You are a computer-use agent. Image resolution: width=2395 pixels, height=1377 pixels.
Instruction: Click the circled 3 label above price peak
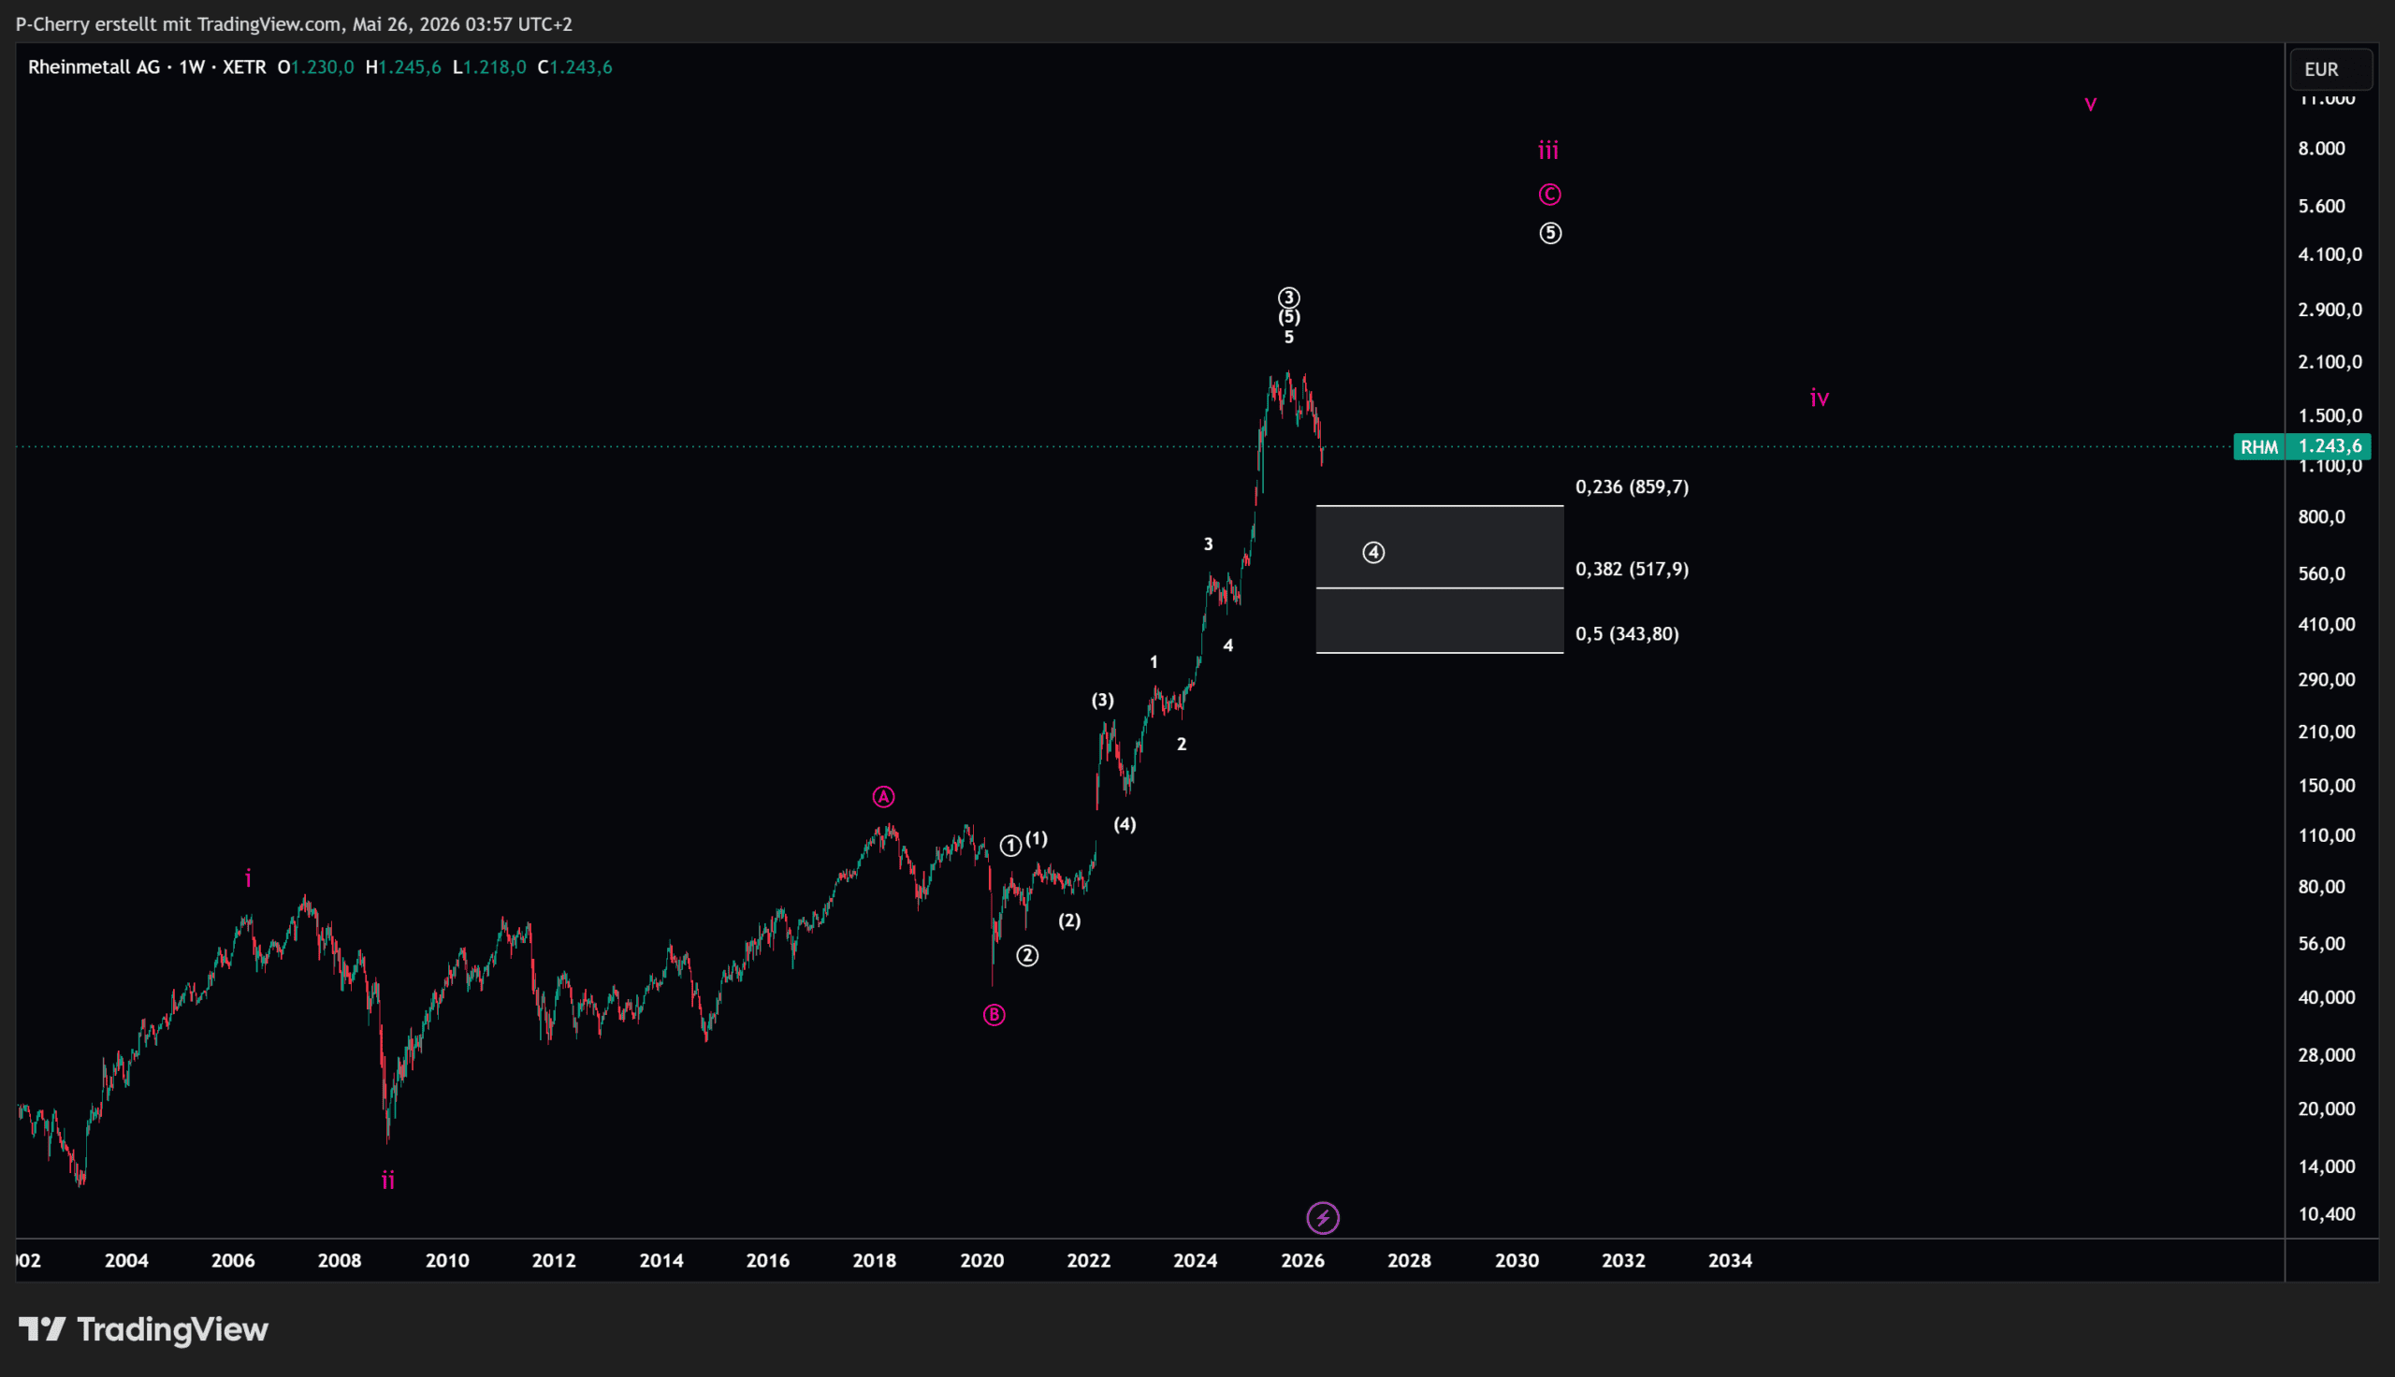pos(1289,297)
